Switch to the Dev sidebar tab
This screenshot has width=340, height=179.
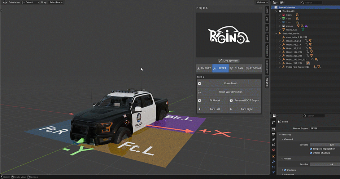(x=267, y=19)
